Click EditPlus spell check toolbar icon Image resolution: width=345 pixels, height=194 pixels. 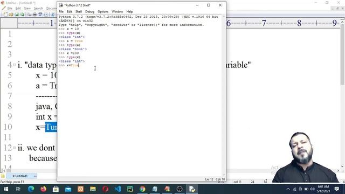(40, 15)
